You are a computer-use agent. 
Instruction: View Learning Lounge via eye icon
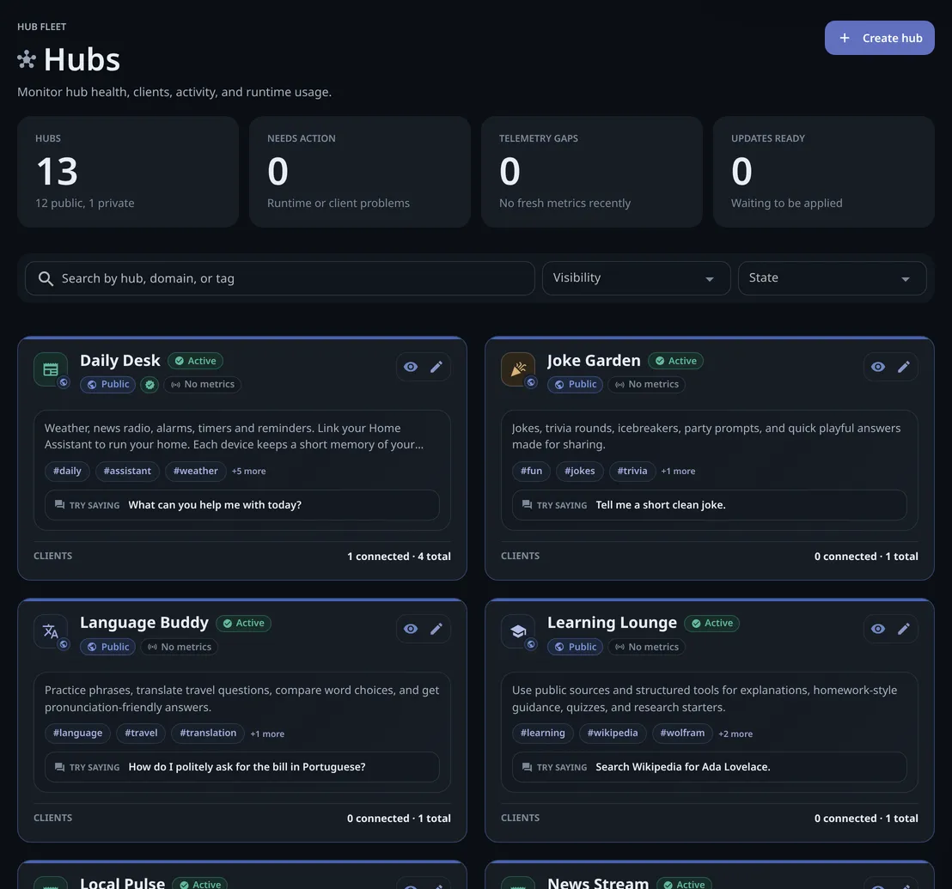(x=878, y=629)
